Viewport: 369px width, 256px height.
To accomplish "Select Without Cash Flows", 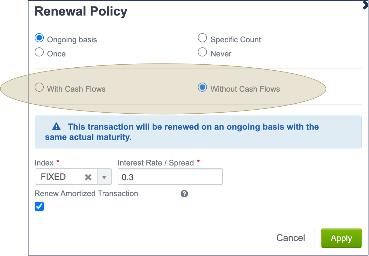I will coord(202,87).
